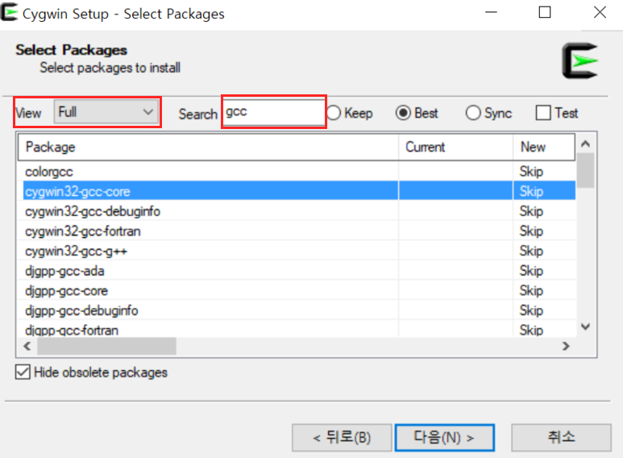Open Skip dropdown for cygwin32-gcc-g++

point(532,251)
